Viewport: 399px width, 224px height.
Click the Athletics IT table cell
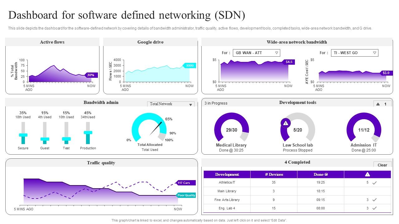[227, 182]
